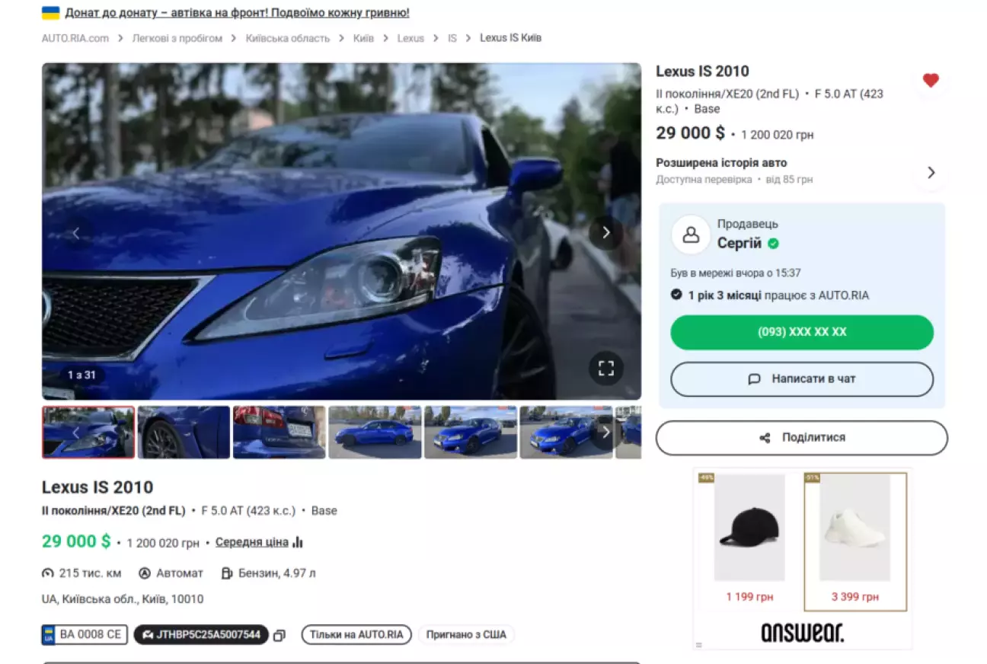The width and height of the screenshot is (987, 664).
Task: Open the donation banner link at top
Action: click(237, 13)
